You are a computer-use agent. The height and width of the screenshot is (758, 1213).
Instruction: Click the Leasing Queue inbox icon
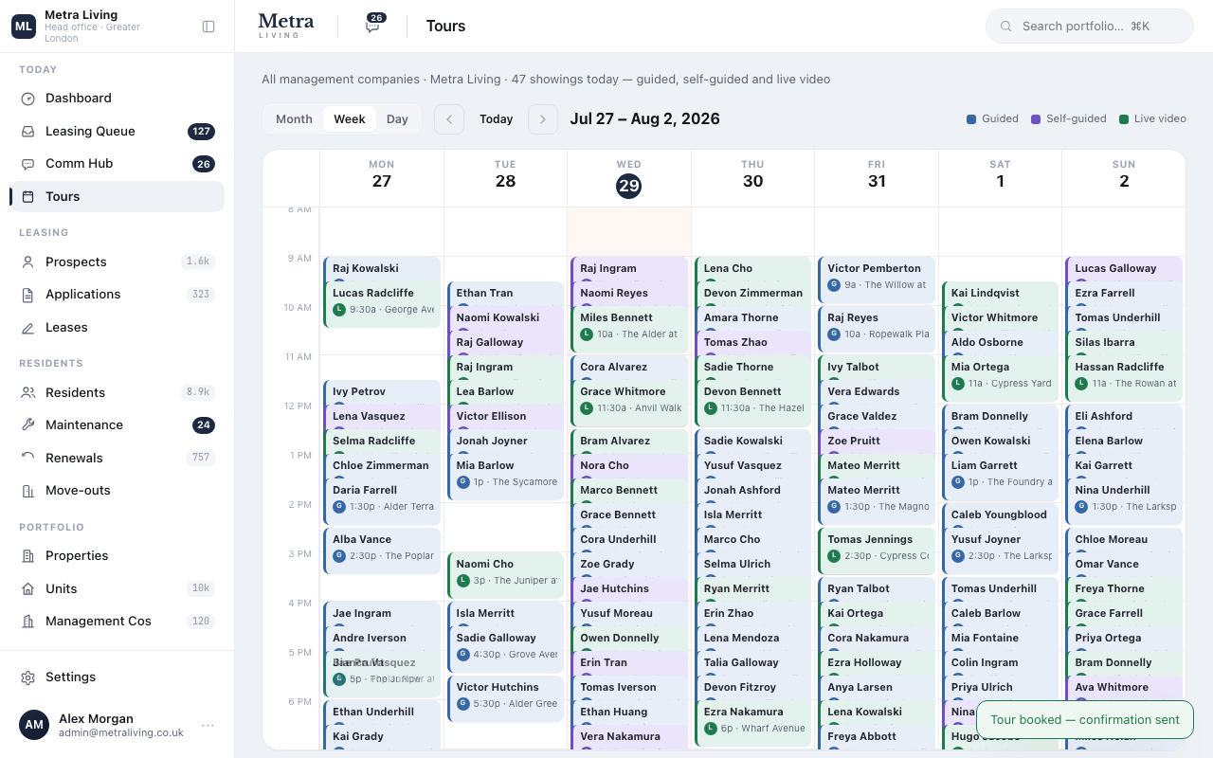(28, 132)
